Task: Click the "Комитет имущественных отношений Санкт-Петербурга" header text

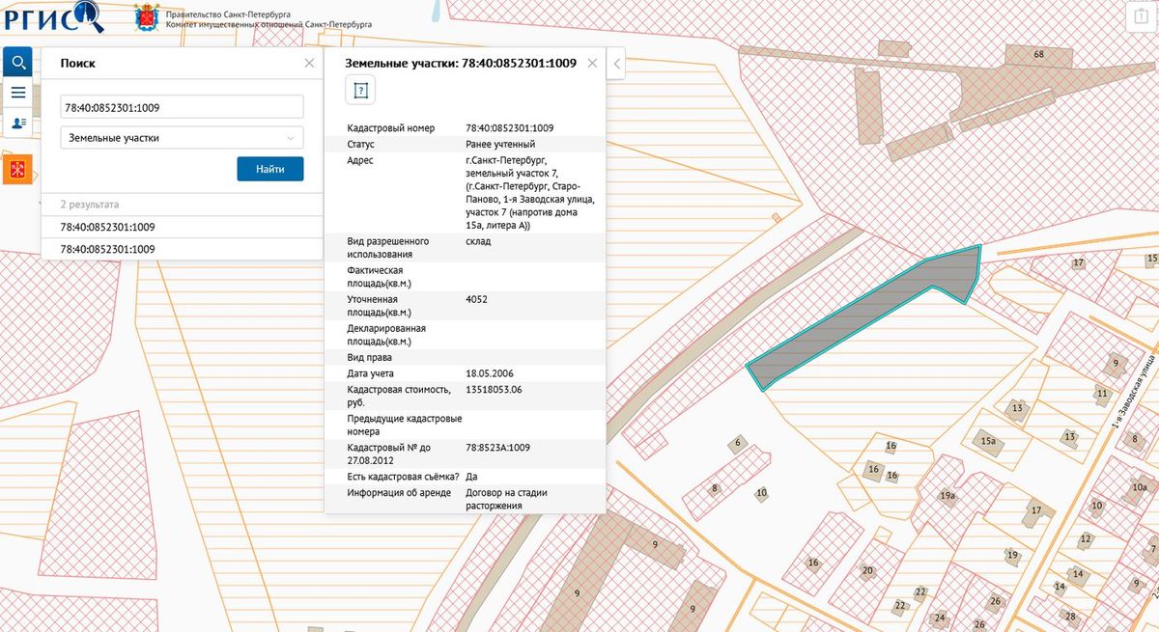Action: pyautogui.click(x=269, y=24)
